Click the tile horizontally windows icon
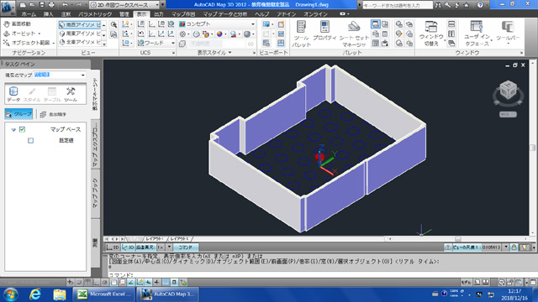This screenshot has width=538, height=302. 451,24
